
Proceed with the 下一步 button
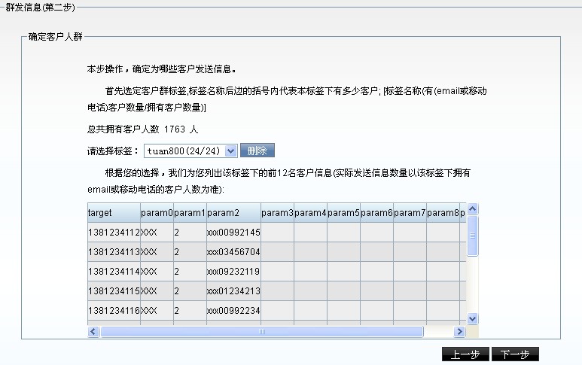[515, 354]
